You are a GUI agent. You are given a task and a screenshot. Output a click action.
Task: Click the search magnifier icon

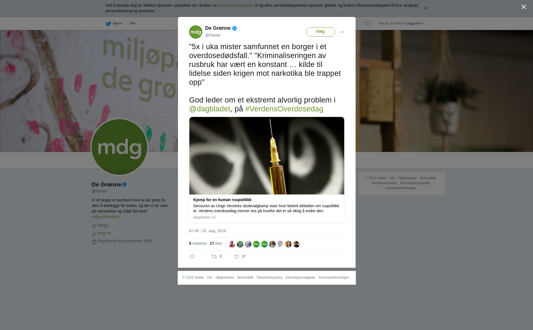click(367, 24)
